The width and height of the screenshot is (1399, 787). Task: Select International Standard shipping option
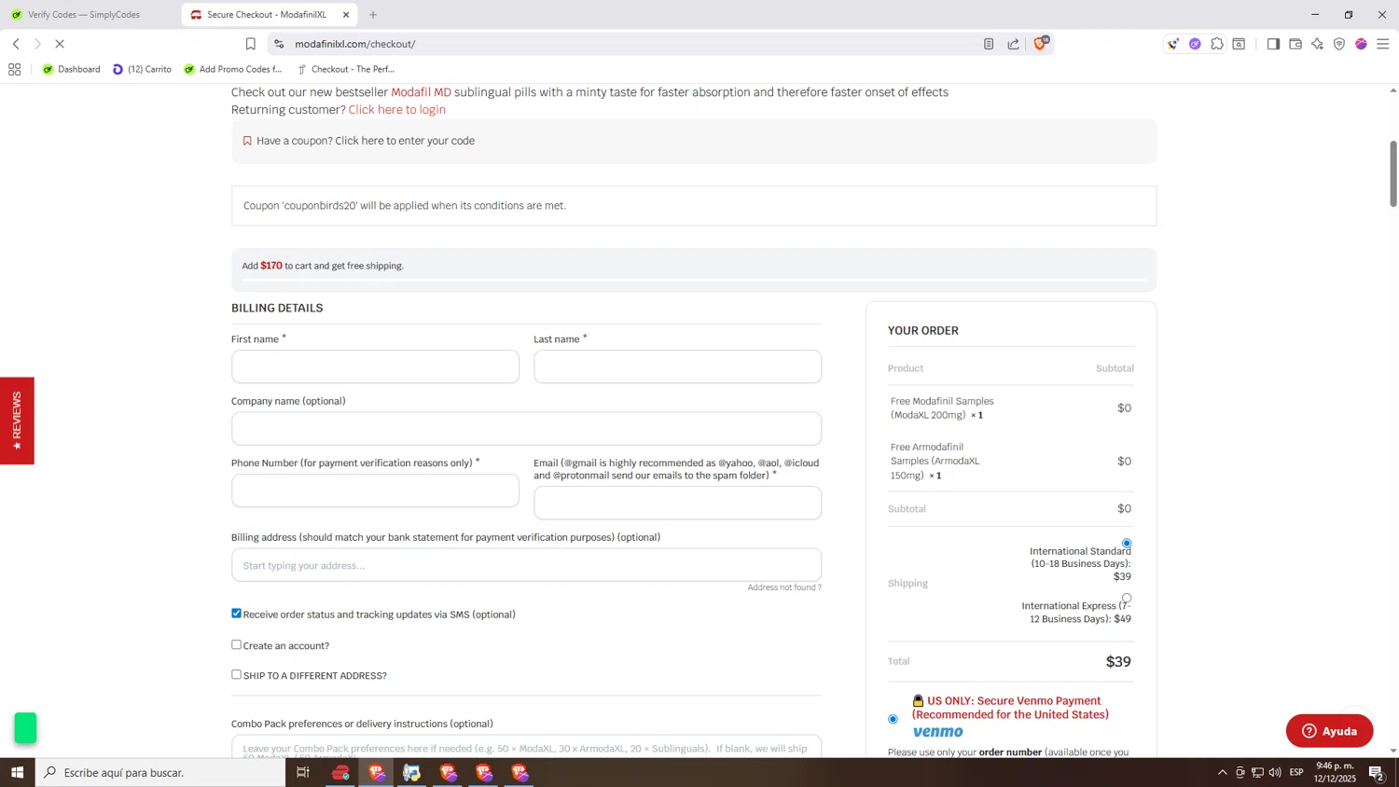1127,543
